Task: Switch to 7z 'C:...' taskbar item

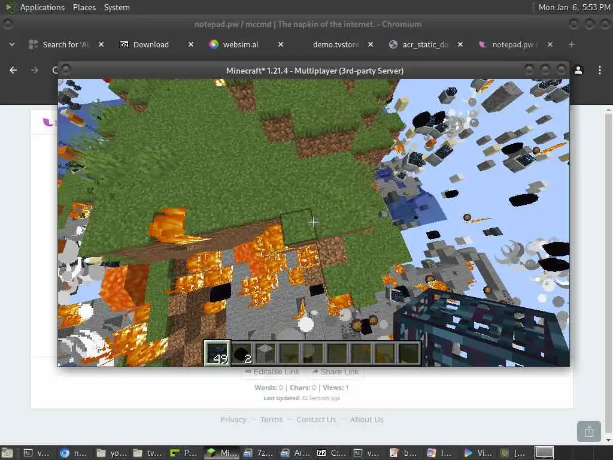Action: (332, 453)
